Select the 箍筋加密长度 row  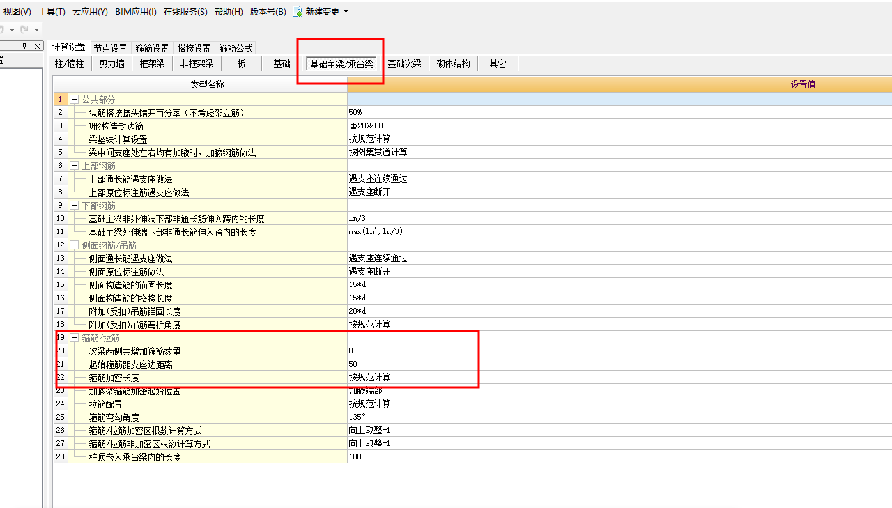(x=472, y=377)
